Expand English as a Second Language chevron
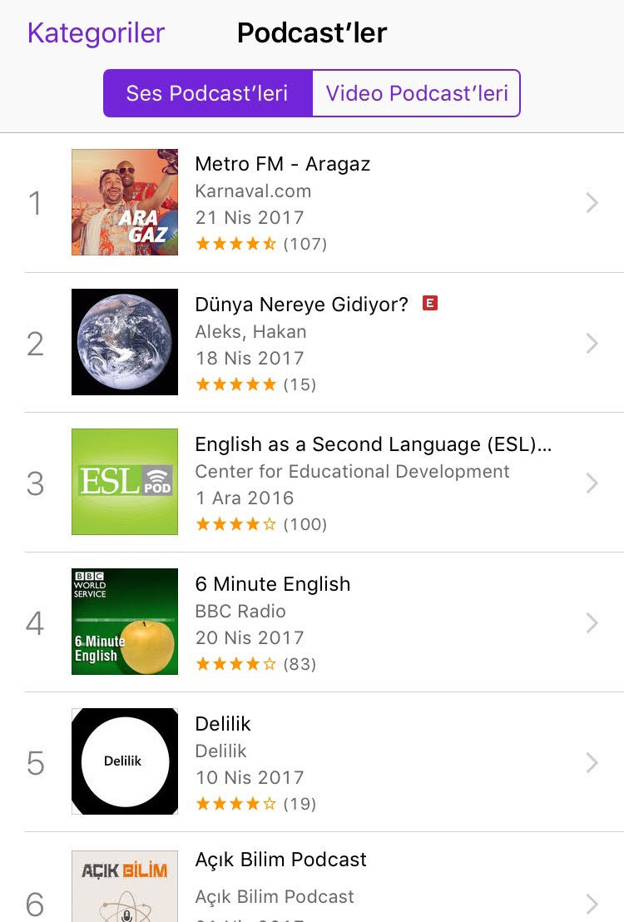624x922 pixels. (592, 483)
